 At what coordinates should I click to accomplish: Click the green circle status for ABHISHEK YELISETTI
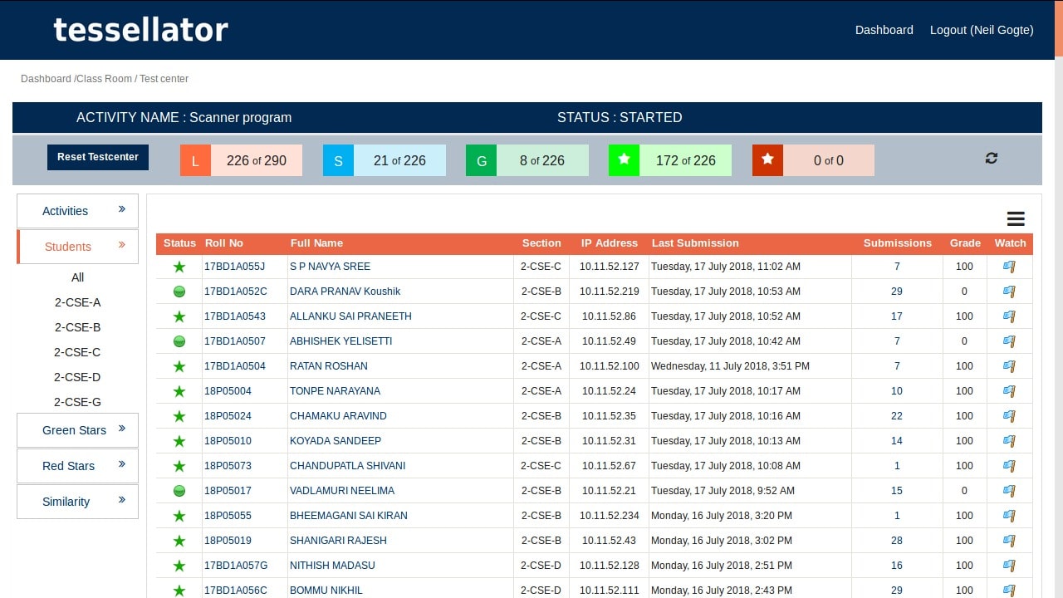pos(179,341)
